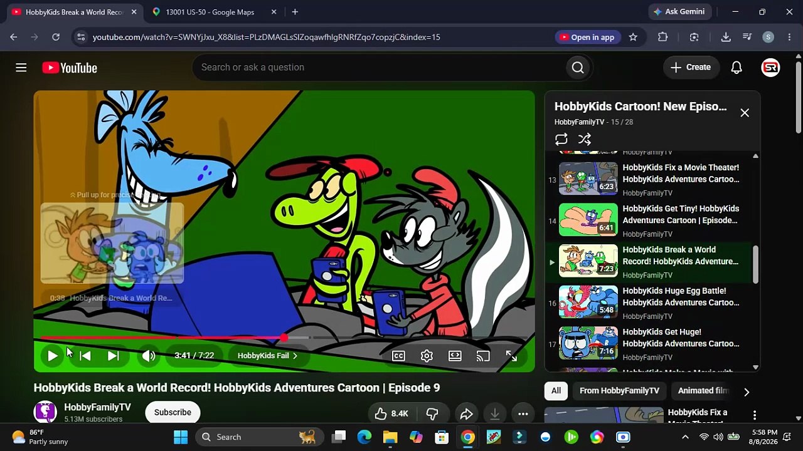Go back in browser history

pyautogui.click(x=14, y=37)
